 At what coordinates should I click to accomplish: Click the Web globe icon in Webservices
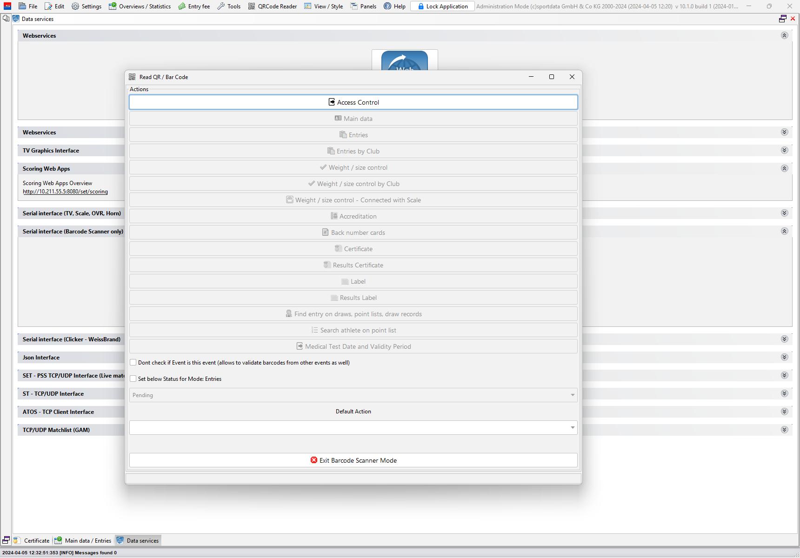pos(405,60)
